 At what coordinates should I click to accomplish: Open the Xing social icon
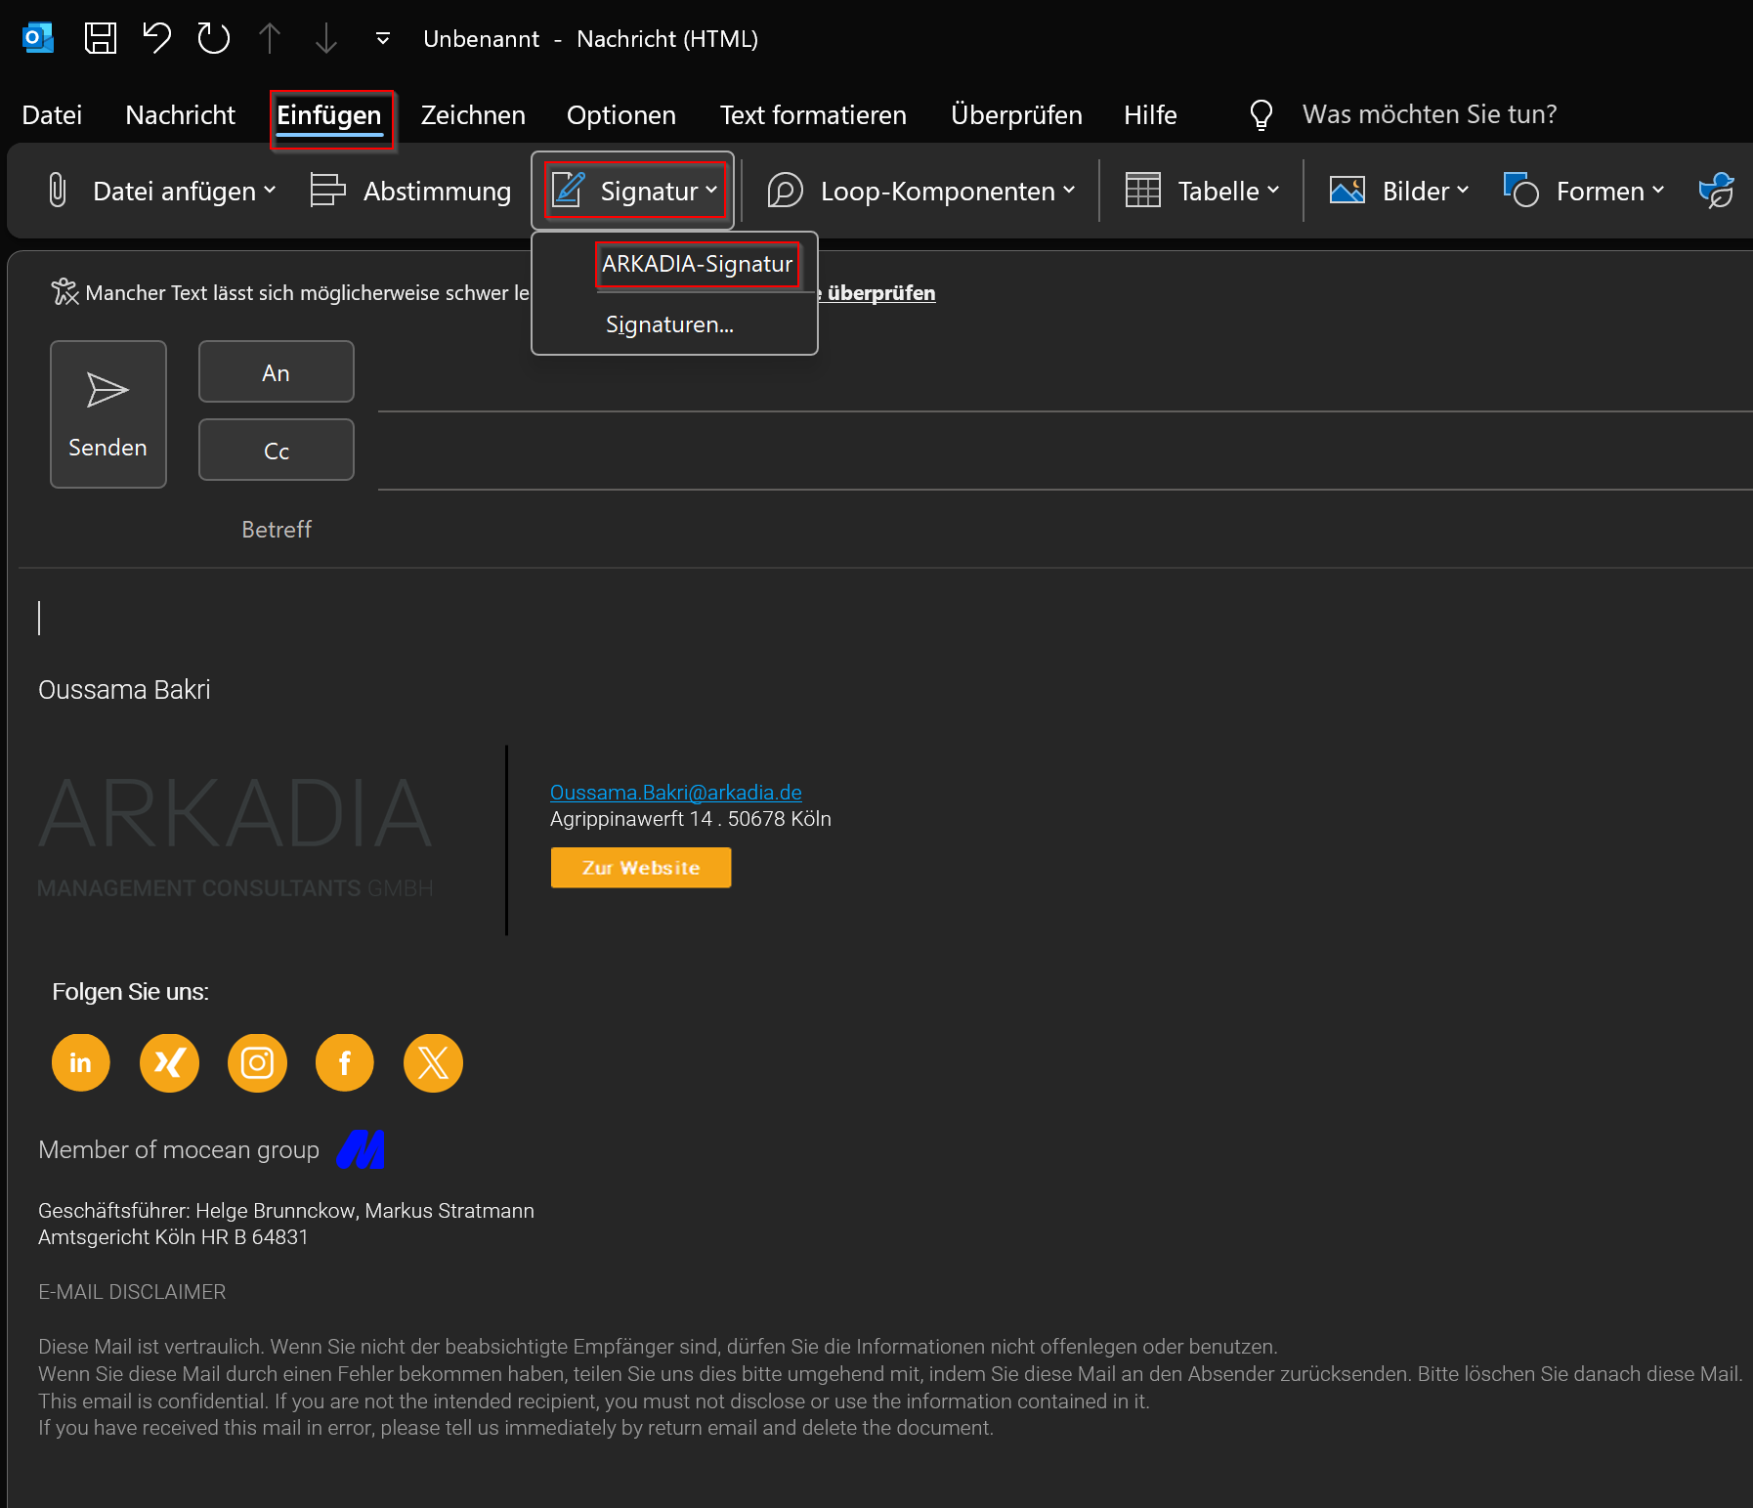(169, 1062)
